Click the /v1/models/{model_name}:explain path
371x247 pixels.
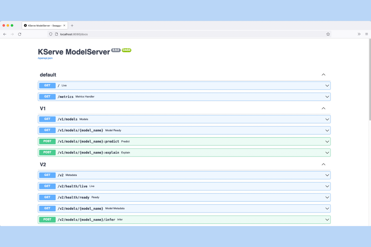tap(88, 153)
